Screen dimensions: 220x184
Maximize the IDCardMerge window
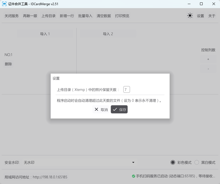[201, 4]
